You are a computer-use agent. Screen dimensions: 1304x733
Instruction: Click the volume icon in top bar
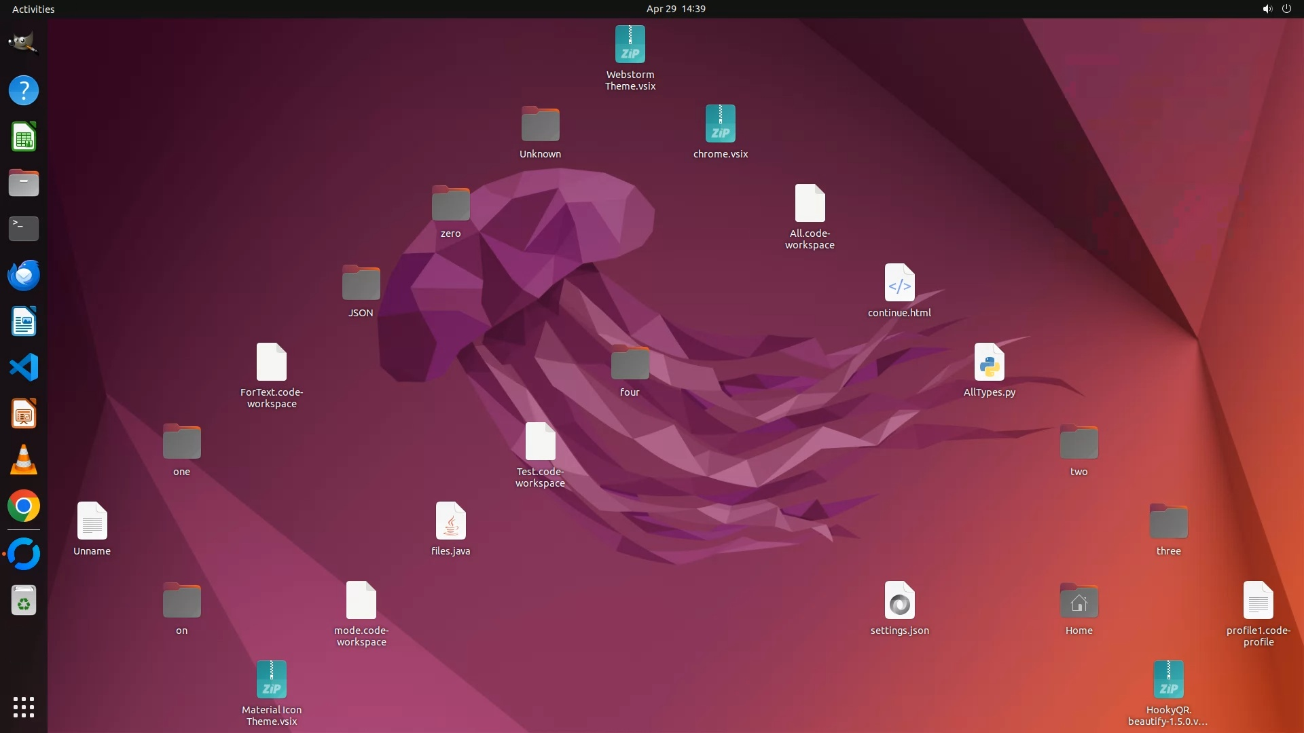1267,9
